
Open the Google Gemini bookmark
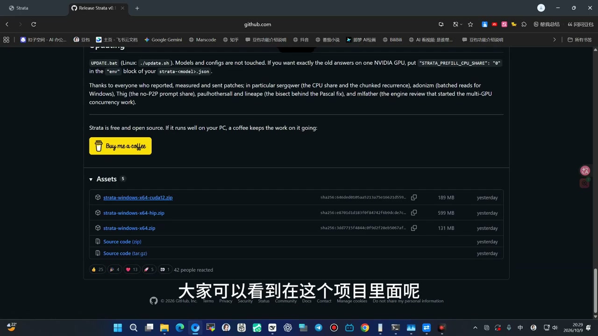tap(163, 40)
